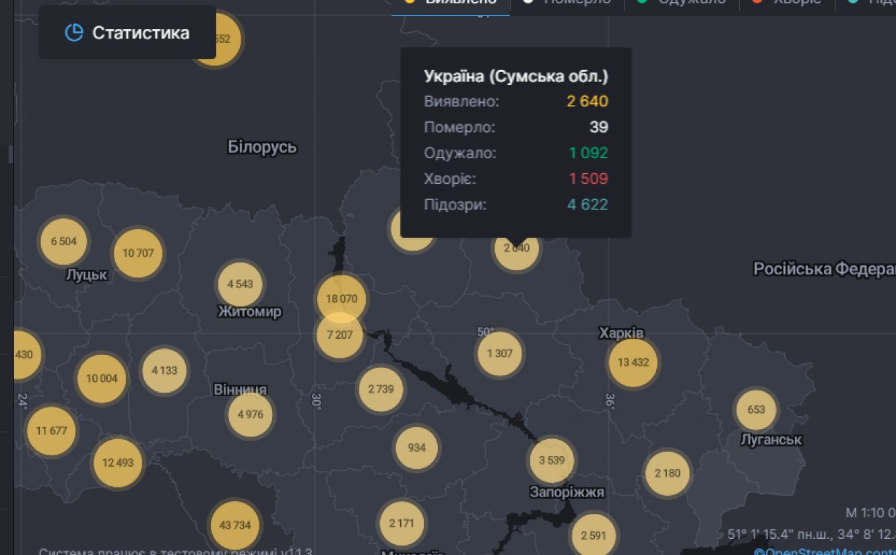Viewport: 896px width, 555px height.
Task: Select the 1 307 map marker
Action: click(499, 353)
